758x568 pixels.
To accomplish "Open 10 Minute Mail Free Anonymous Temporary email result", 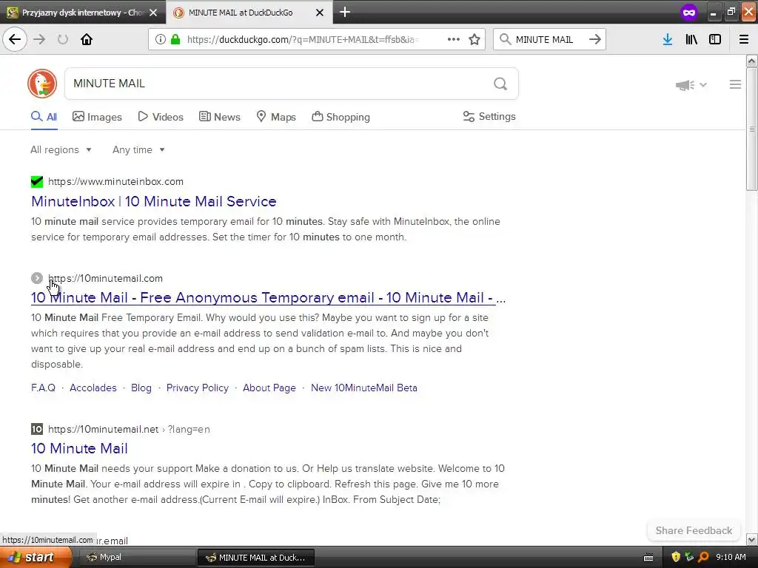I will (268, 297).
